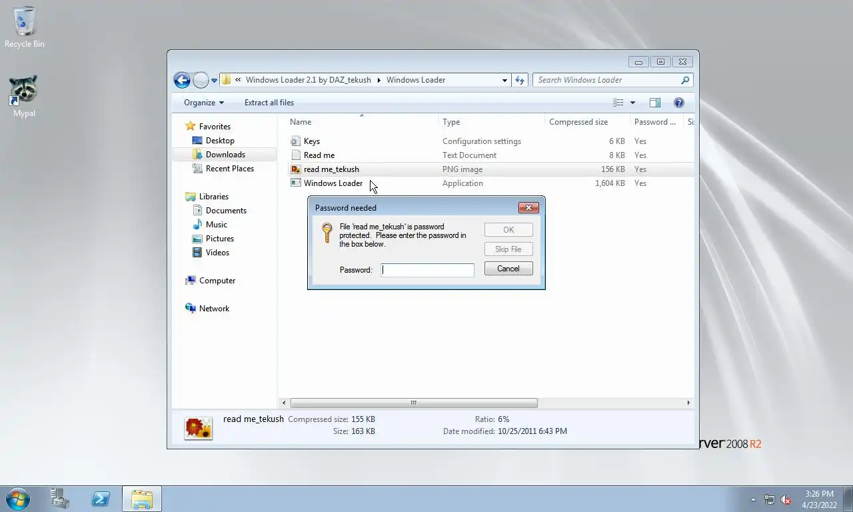This screenshot has height=512, width=853.
Task: Select the Keys configuration file
Action: pos(312,141)
